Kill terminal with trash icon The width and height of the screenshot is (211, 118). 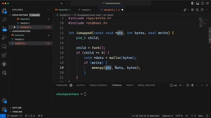pos(193,85)
